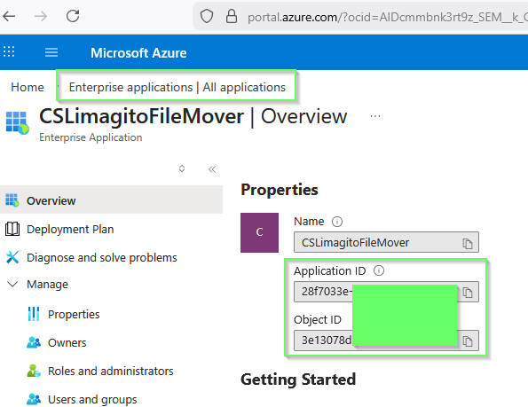528x407 pixels.
Task: Click the Application ID info icon
Action: pyautogui.click(x=379, y=270)
